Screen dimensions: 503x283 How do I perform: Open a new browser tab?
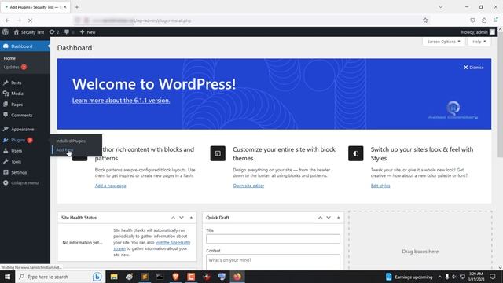[x=77, y=7]
